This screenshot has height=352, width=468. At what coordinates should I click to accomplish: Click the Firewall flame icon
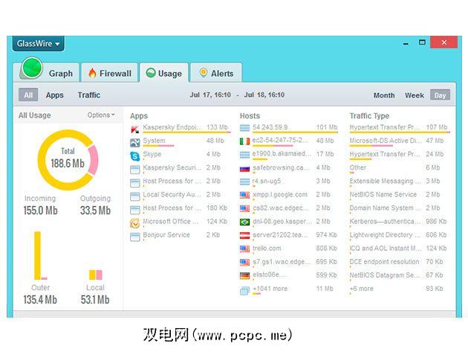[92, 73]
